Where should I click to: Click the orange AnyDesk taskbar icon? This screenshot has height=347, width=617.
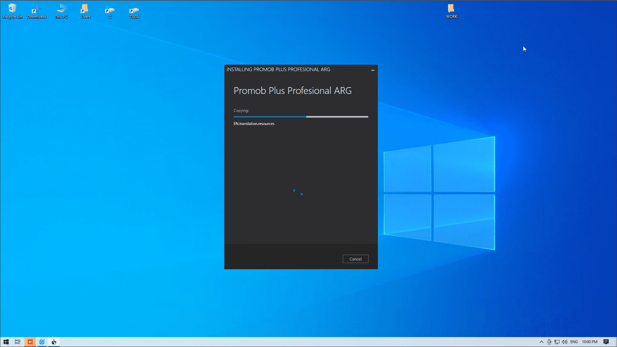click(30, 342)
